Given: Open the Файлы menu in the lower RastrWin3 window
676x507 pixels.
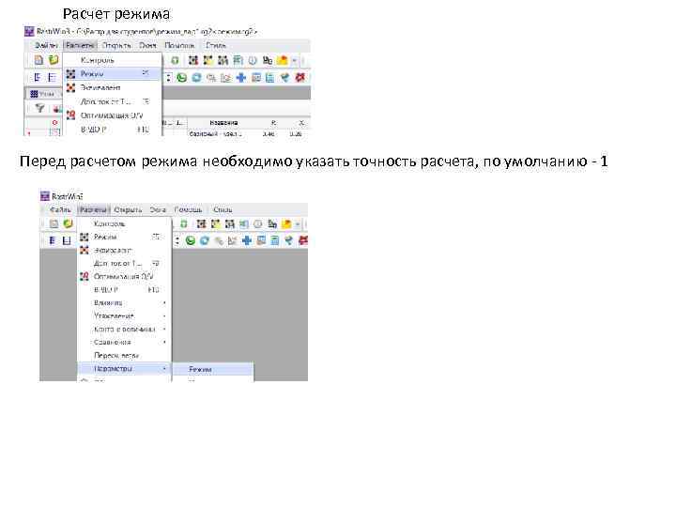Looking at the screenshot, I should pyautogui.click(x=60, y=209).
